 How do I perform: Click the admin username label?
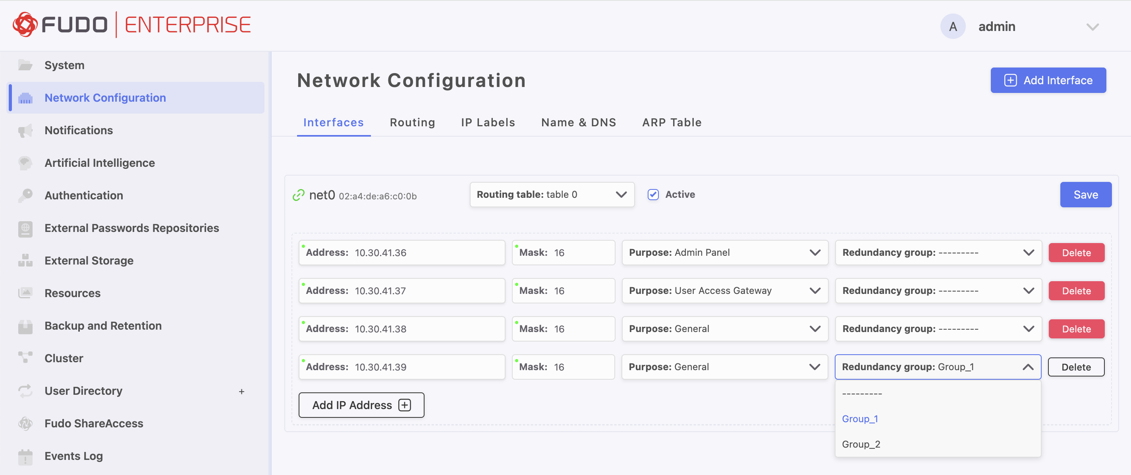pos(997,27)
